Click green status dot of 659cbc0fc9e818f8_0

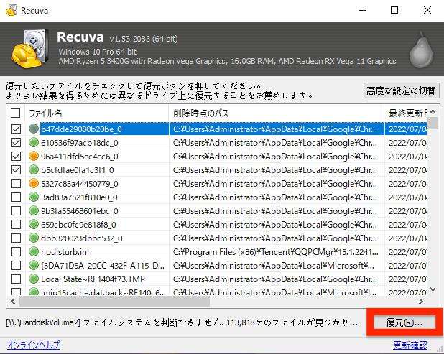click(34, 225)
